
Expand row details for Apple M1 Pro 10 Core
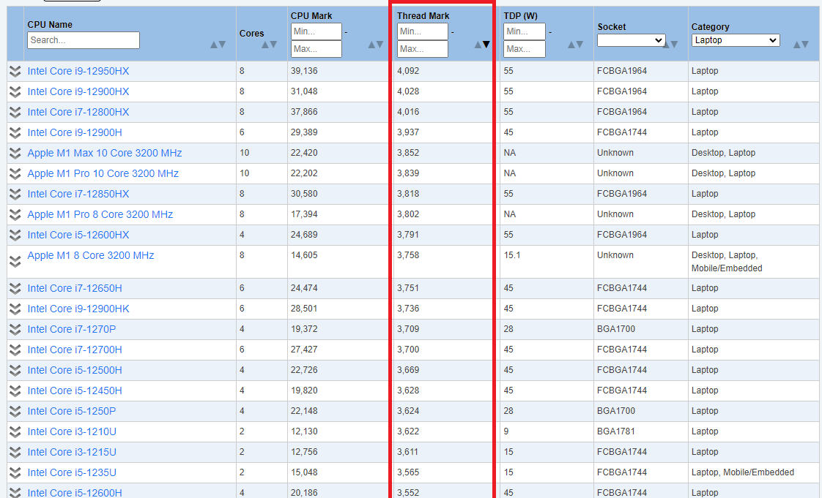pyautogui.click(x=15, y=173)
